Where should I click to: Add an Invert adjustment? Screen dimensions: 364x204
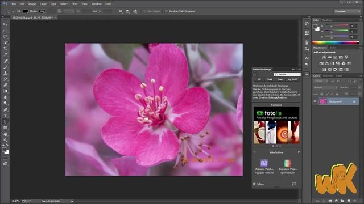[324, 70]
